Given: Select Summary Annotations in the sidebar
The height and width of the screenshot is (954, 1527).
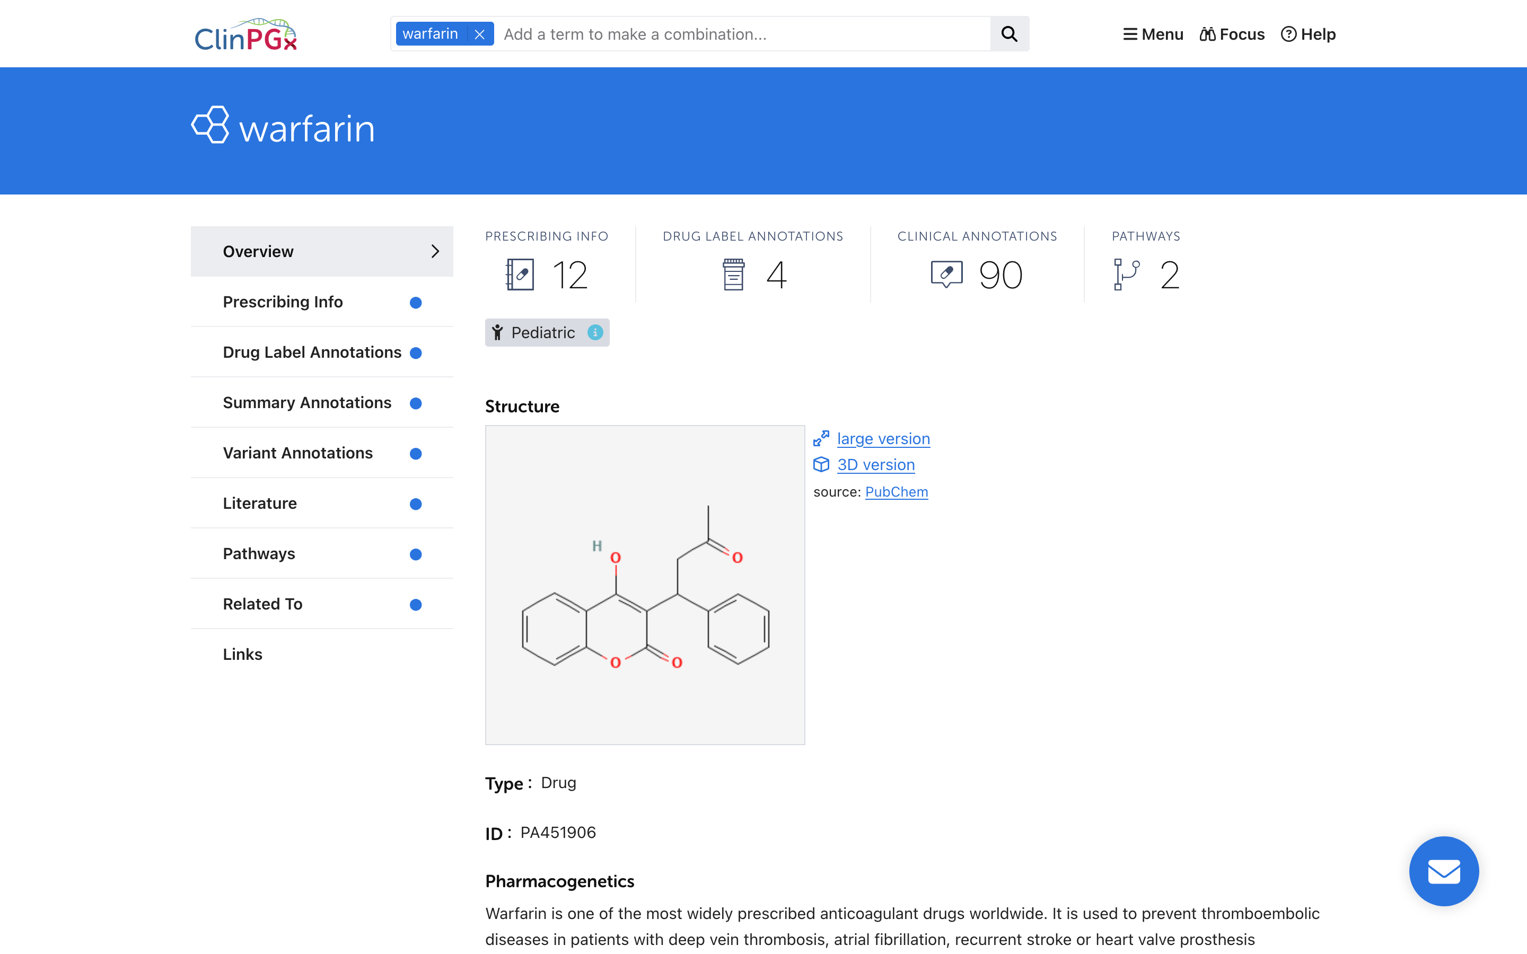Looking at the screenshot, I should click(306, 402).
